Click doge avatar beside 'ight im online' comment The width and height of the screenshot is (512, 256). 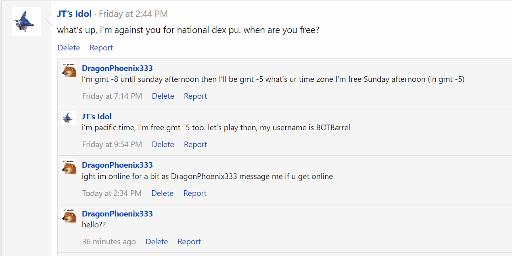coord(69,167)
